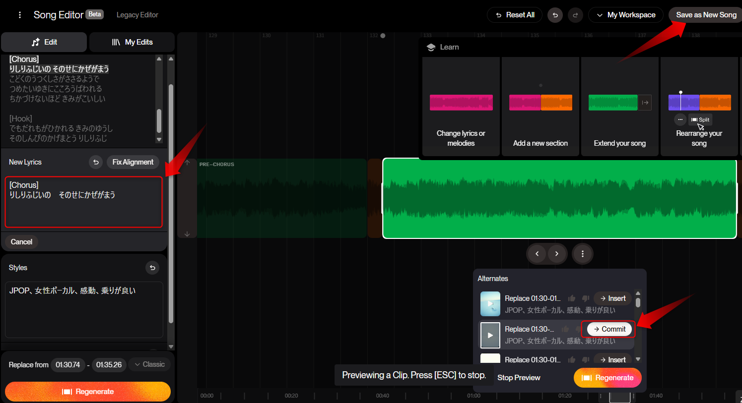The image size is (742, 403).
Task: Click Save as New Song button
Action: [x=706, y=15]
